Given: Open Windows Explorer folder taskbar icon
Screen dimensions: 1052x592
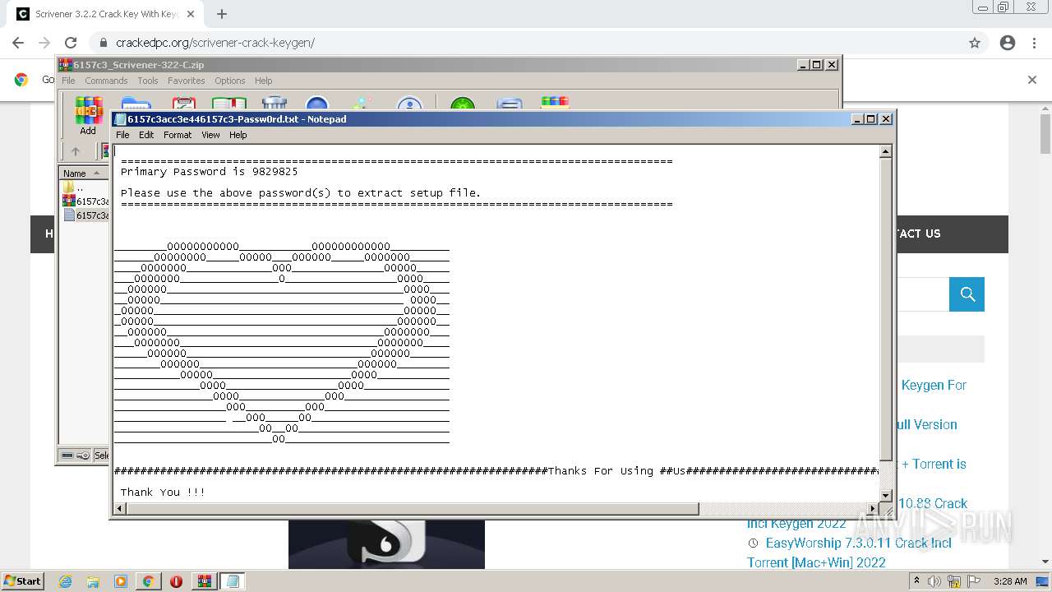Looking at the screenshot, I should tap(93, 581).
